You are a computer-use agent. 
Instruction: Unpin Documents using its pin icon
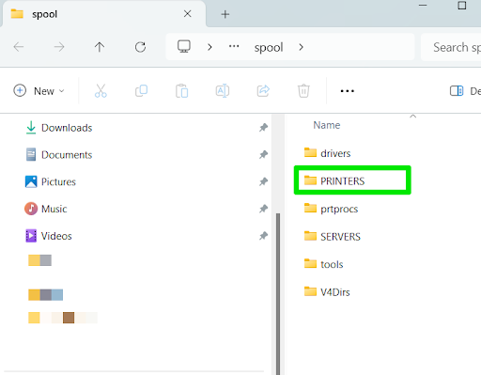click(263, 154)
